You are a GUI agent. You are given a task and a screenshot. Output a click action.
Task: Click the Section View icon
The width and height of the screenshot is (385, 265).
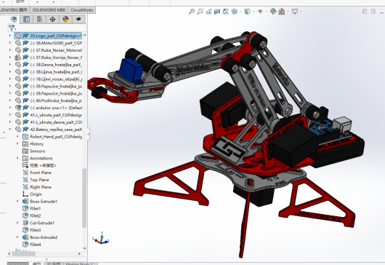(217, 12)
